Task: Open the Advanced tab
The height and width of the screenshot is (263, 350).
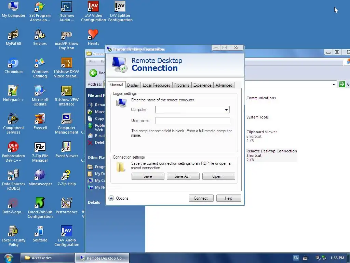Action: (224, 85)
